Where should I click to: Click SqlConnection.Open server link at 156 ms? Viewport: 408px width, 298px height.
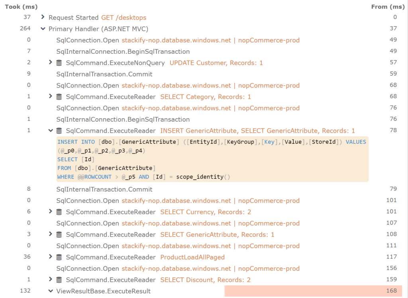[211, 269]
